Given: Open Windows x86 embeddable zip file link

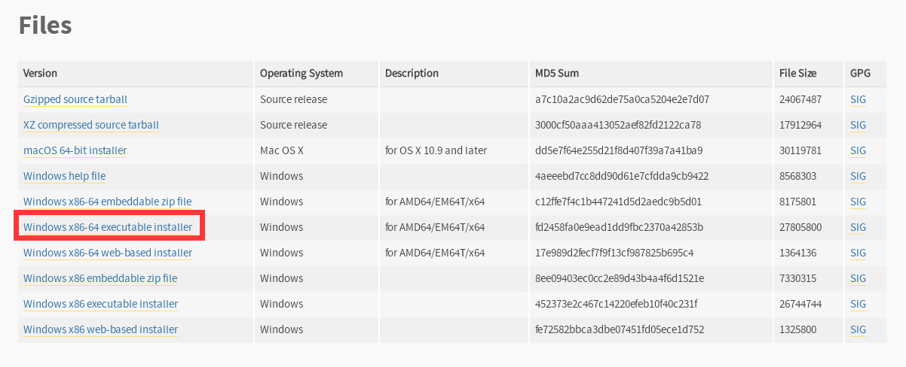Looking at the screenshot, I should (100, 278).
